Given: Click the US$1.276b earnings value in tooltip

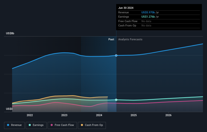Looking at the screenshot, I should 148,17.
